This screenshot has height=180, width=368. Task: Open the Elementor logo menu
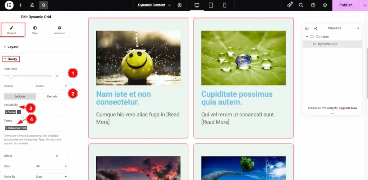[9, 5]
